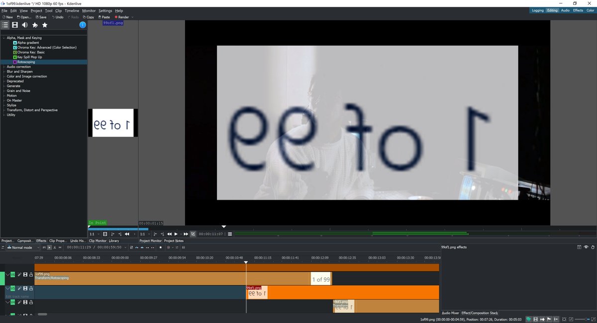This screenshot has height=323, width=597.
Task: Open the File menu
Action: click(4, 10)
